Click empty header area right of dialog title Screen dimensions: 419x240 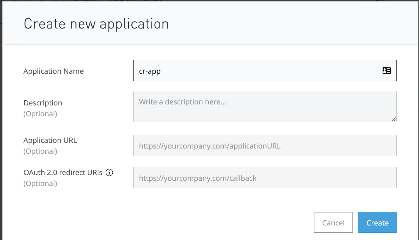tap(288, 24)
